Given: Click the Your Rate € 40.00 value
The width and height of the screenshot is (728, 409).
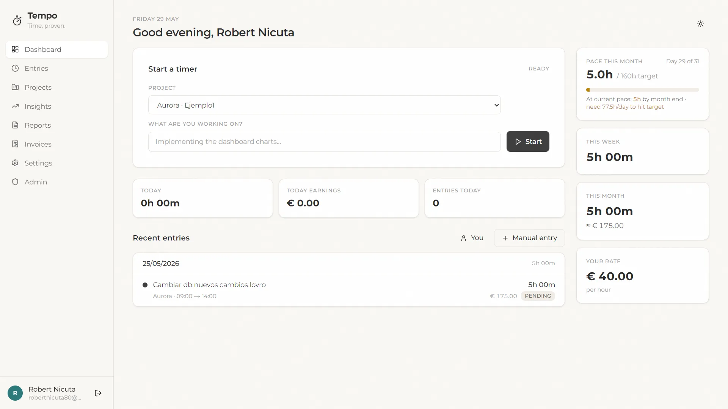Looking at the screenshot, I should (610, 276).
